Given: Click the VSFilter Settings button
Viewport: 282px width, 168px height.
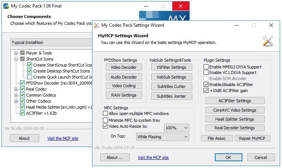Looking at the screenshot, I should click(x=169, y=67).
